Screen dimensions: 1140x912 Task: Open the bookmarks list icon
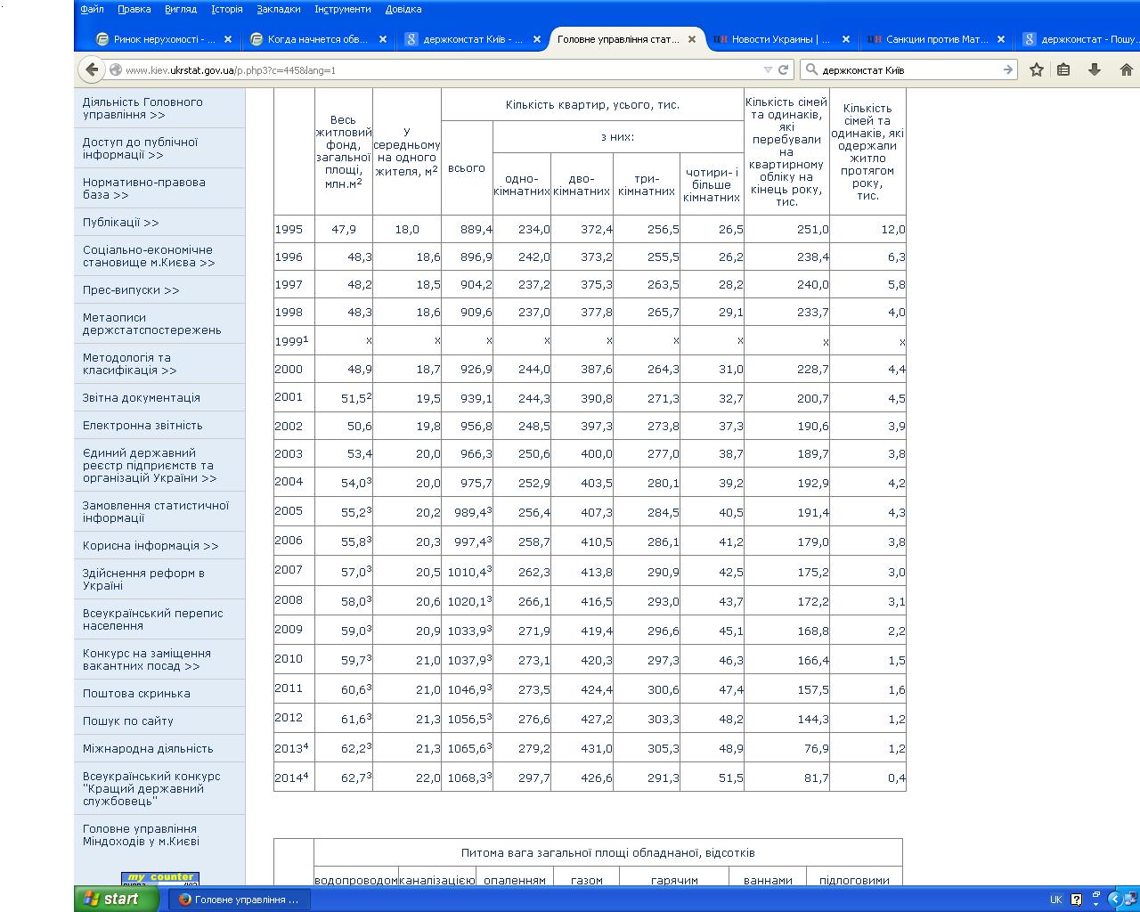[1063, 69]
